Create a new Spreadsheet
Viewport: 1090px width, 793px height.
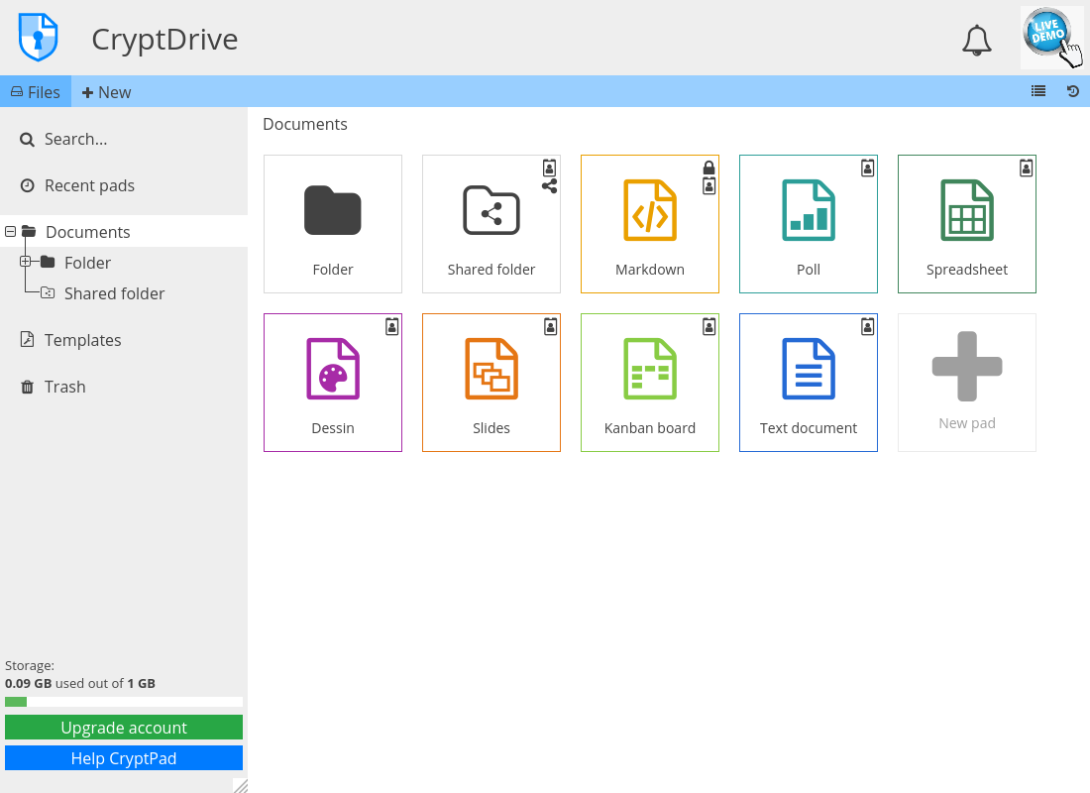pos(967,223)
